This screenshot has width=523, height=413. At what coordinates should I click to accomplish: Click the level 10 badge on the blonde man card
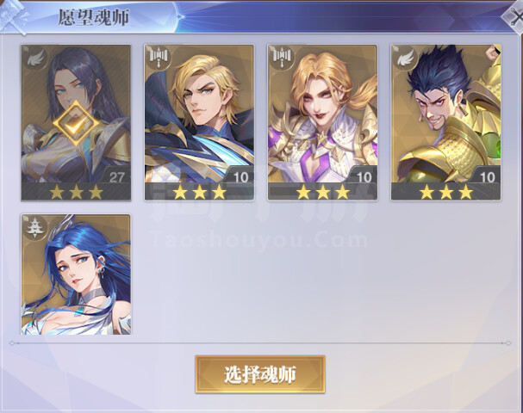point(240,177)
